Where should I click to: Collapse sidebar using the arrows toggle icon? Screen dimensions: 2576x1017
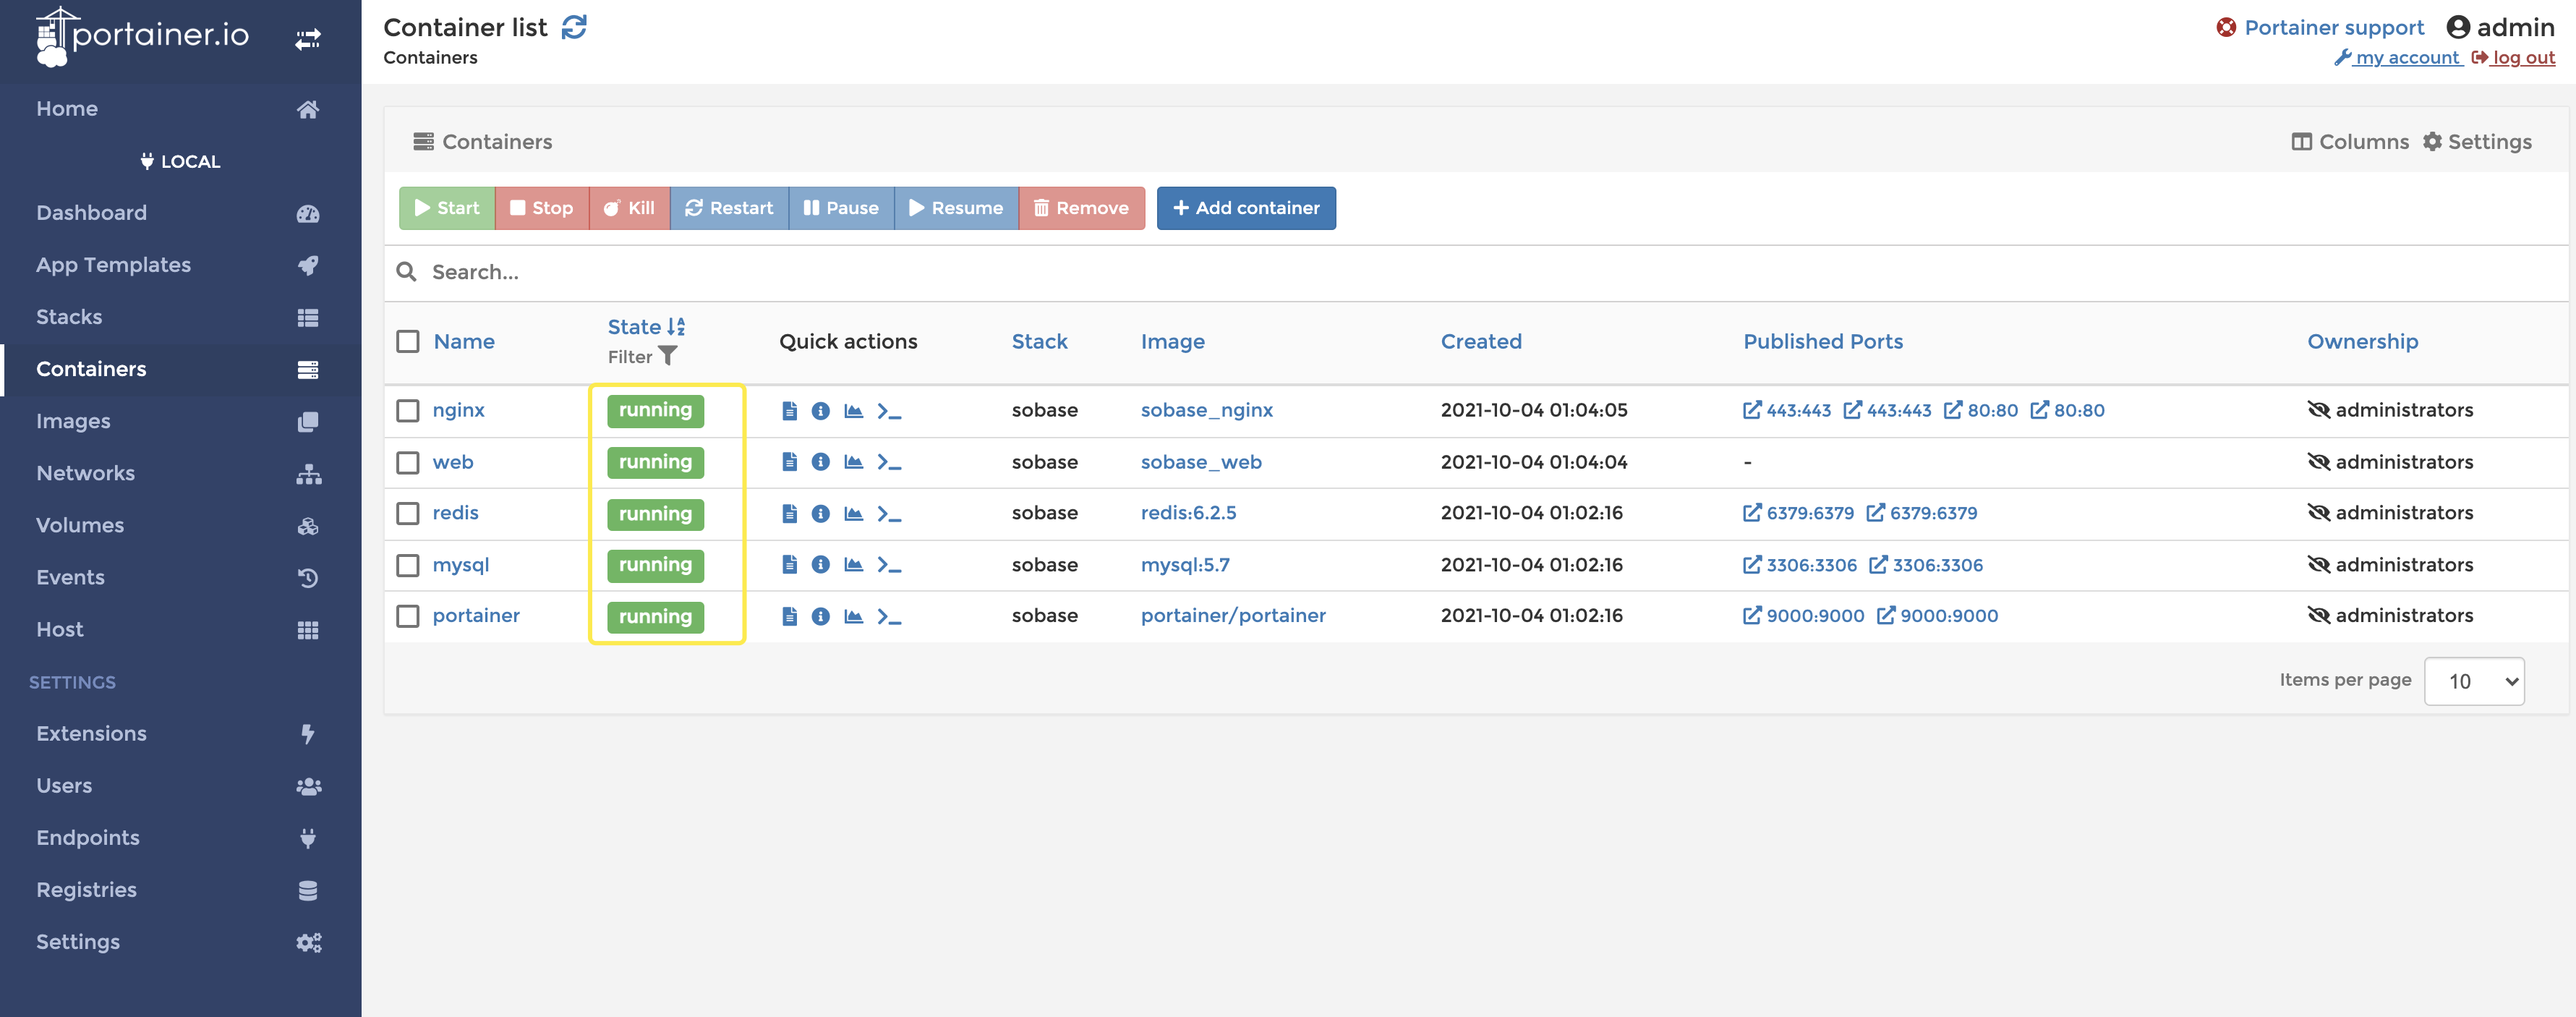(x=308, y=39)
